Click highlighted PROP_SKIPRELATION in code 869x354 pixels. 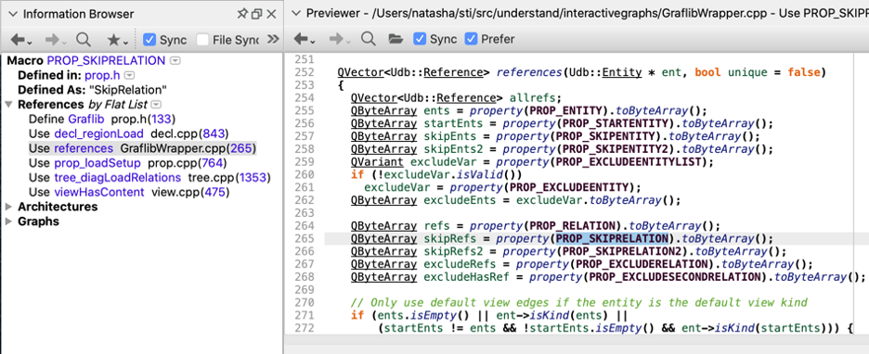click(613, 238)
